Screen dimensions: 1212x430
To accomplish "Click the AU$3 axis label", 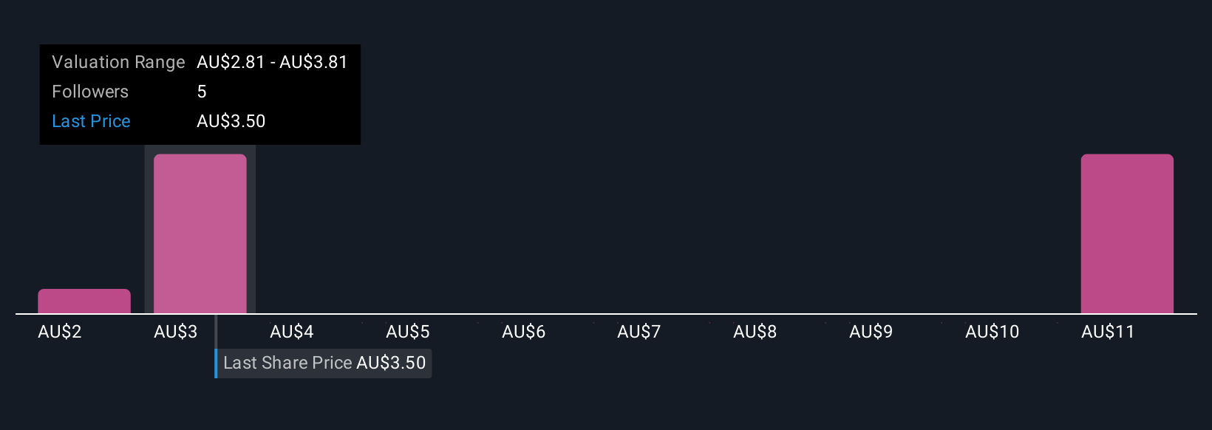I will (x=176, y=332).
